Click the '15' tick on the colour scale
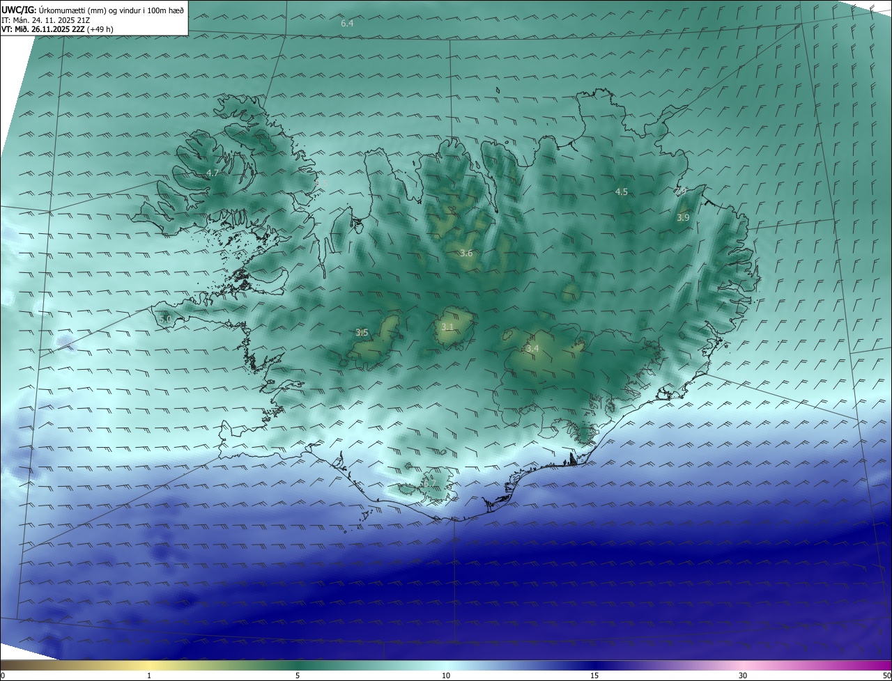The image size is (892, 681). tap(594, 675)
